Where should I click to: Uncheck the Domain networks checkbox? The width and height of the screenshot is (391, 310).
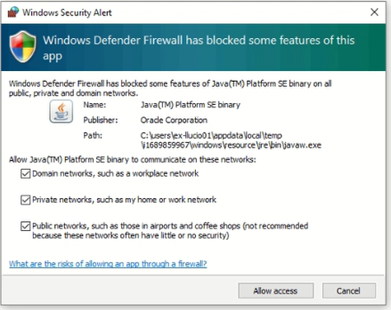25,174
